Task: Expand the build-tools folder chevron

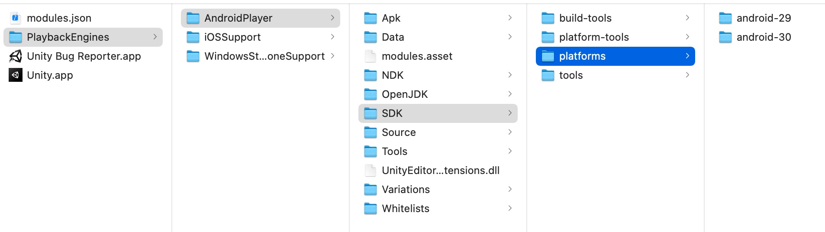Action: 687,18
